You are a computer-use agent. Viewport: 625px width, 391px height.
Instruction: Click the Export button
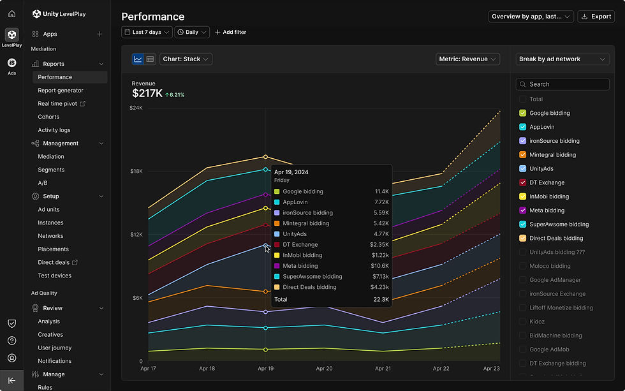(596, 17)
